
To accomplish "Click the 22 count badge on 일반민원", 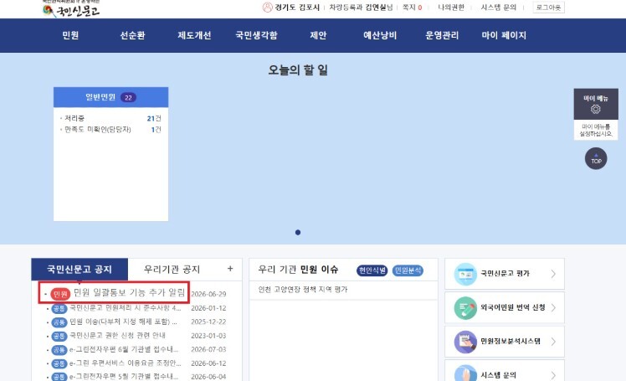I will click(128, 97).
